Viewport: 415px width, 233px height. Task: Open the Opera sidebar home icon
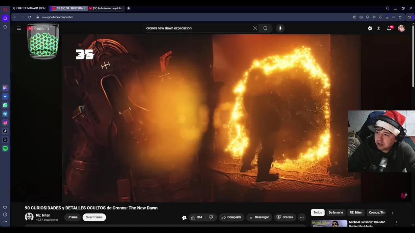coord(5,18)
